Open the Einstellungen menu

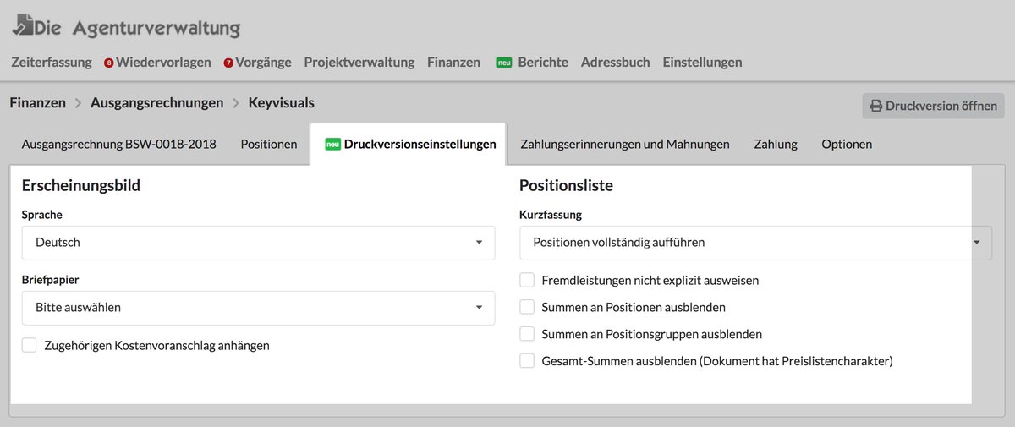pos(703,63)
